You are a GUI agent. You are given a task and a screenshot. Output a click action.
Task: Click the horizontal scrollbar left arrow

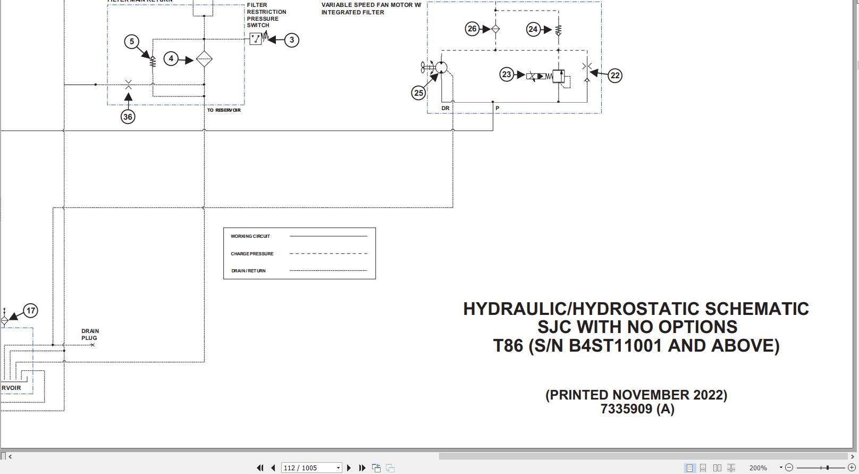[10, 456]
